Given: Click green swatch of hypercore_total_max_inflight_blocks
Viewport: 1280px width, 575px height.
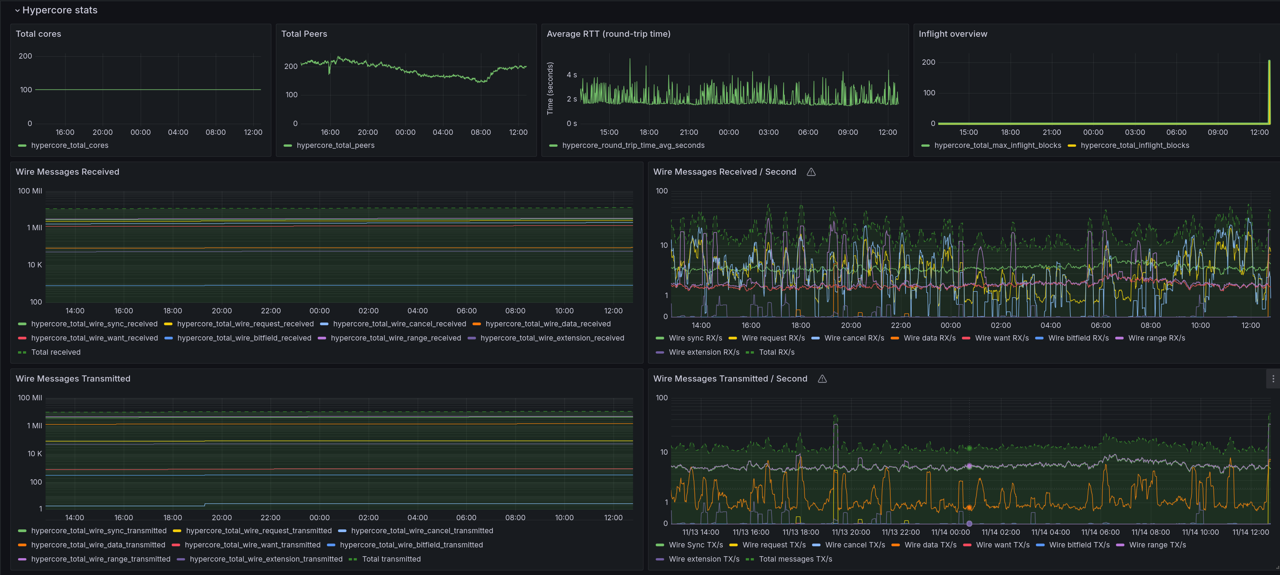Looking at the screenshot, I should (925, 146).
